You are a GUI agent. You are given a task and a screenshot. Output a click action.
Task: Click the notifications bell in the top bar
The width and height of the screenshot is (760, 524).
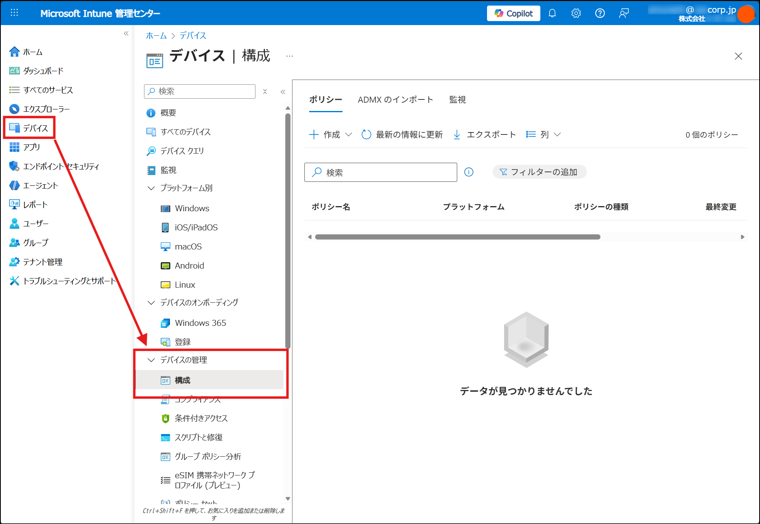[552, 13]
